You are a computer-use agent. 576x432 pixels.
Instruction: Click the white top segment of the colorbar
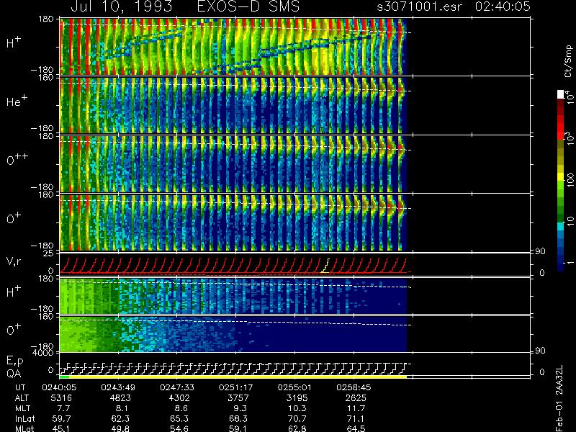(x=561, y=94)
